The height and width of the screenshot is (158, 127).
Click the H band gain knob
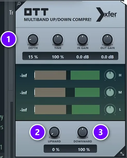[x=110, y=75]
